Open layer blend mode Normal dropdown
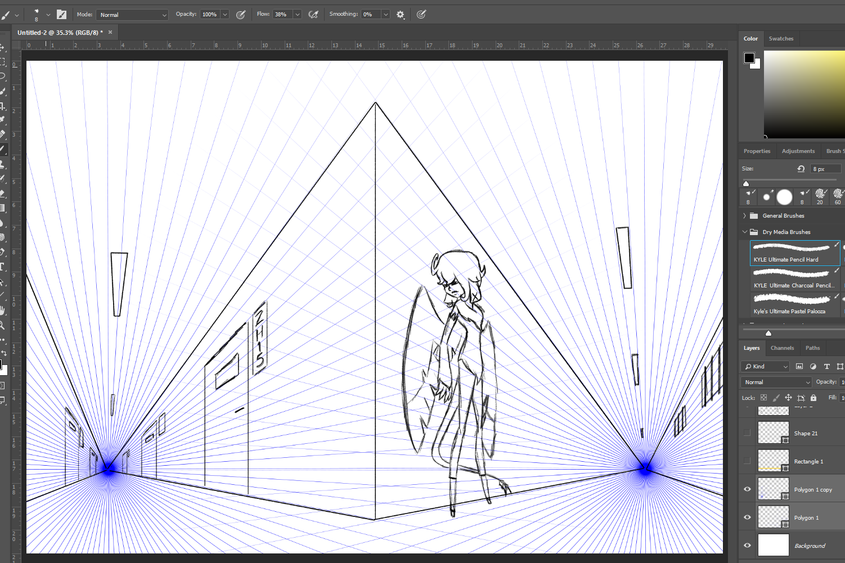The image size is (845, 563). tap(776, 382)
